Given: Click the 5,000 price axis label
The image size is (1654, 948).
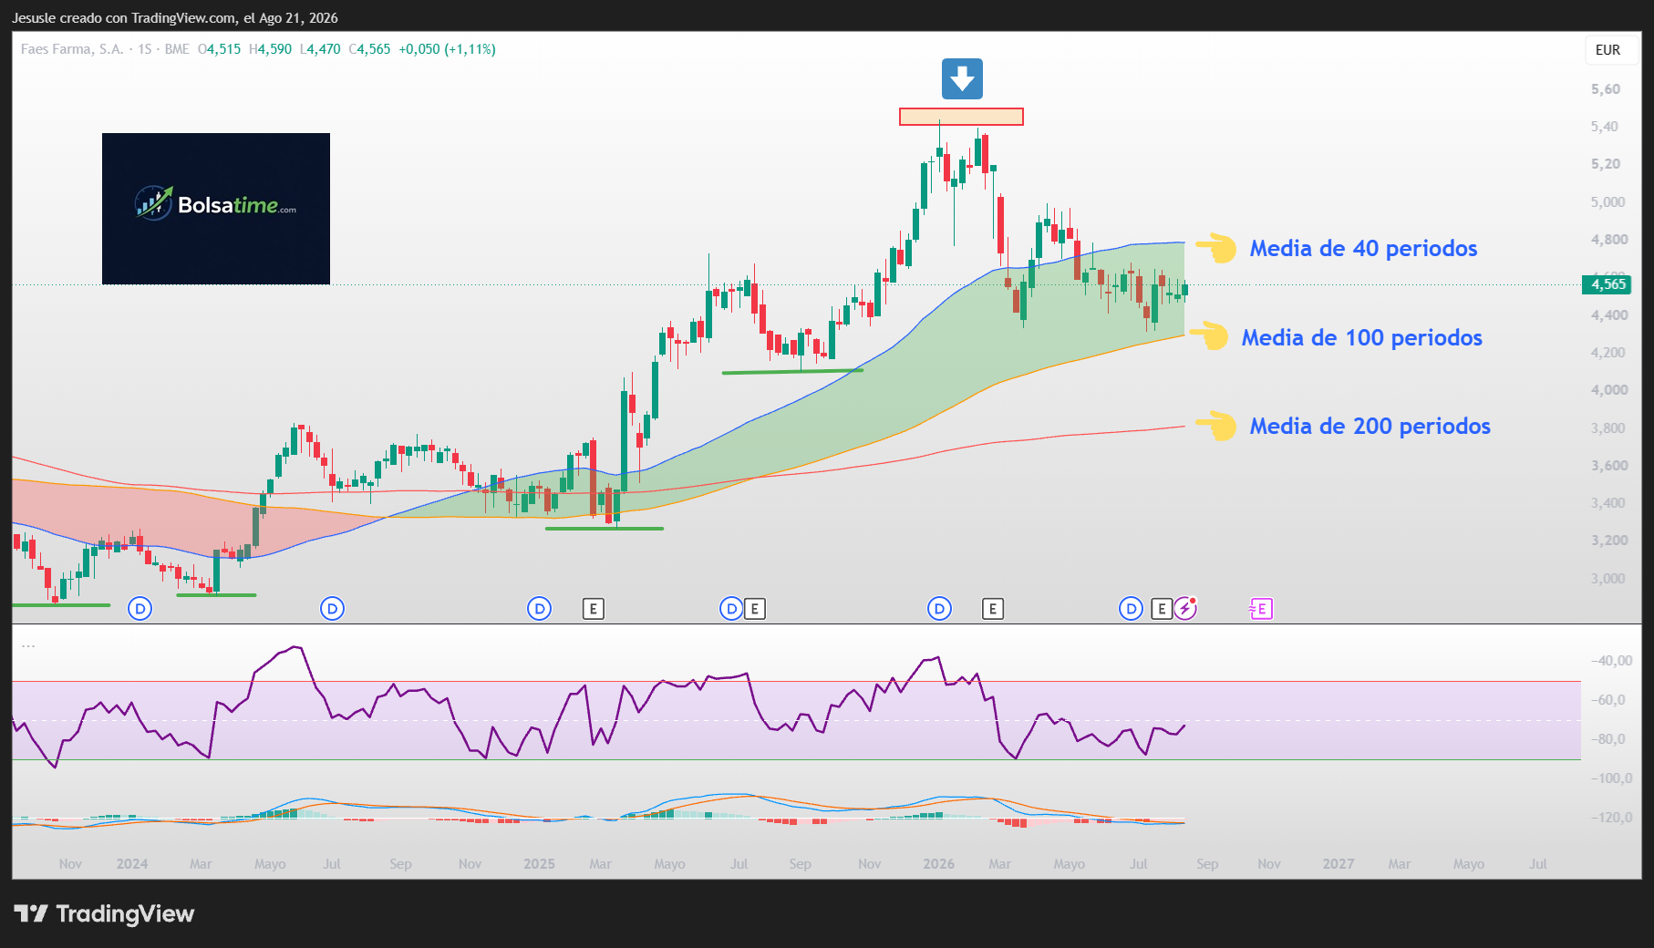Looking at the screenshot, I should point(1608,202).
